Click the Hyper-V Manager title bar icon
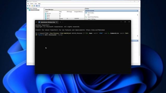Viewport: 166px width, 93px height. click(x=28, y=1)
